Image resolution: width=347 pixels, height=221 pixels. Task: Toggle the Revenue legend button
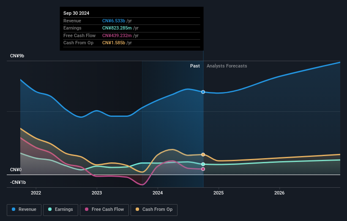tap(24, 210)
